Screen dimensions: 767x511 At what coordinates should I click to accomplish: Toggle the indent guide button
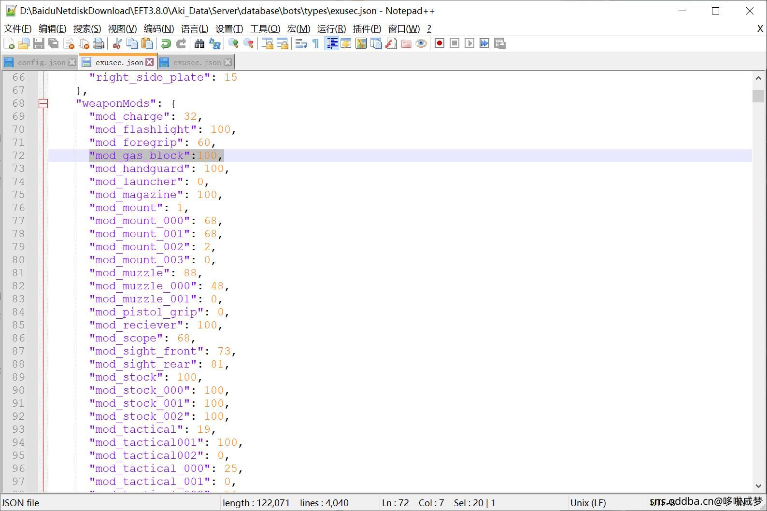click(332, 43)
